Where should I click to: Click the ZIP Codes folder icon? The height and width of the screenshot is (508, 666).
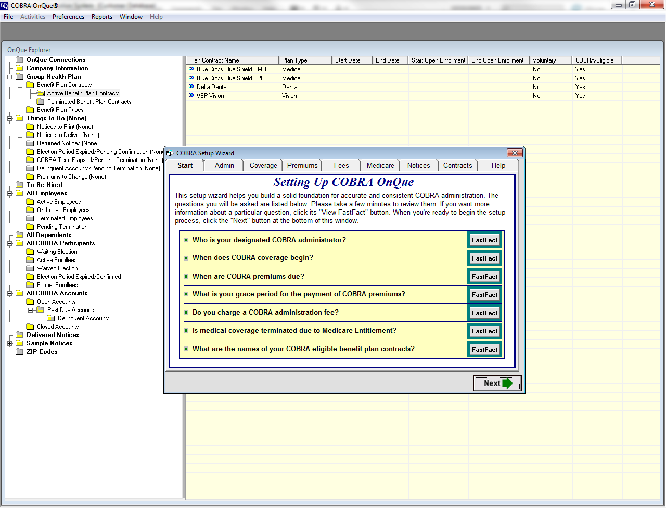(20, 352)
